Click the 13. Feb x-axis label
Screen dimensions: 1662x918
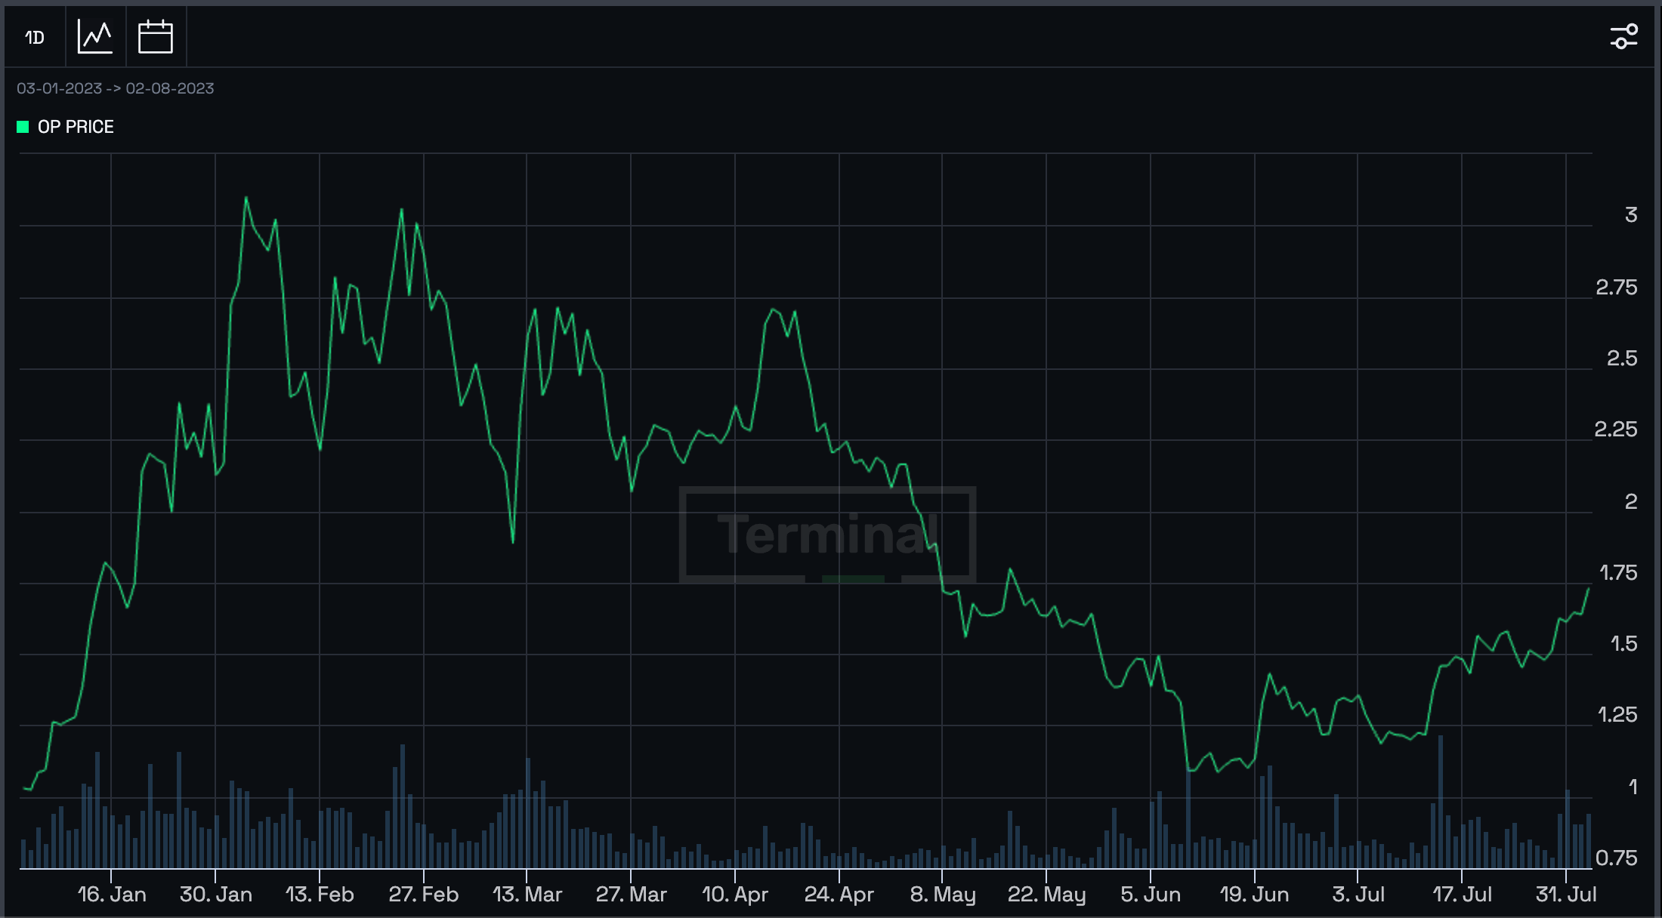[320, 895]
